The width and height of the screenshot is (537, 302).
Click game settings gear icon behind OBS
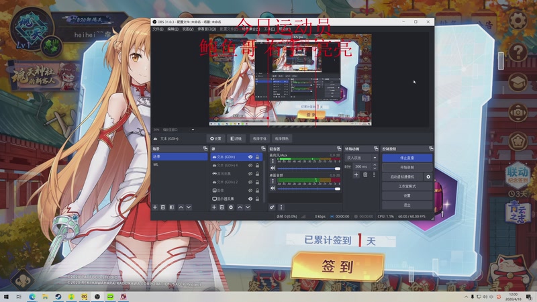coord(518,21)
